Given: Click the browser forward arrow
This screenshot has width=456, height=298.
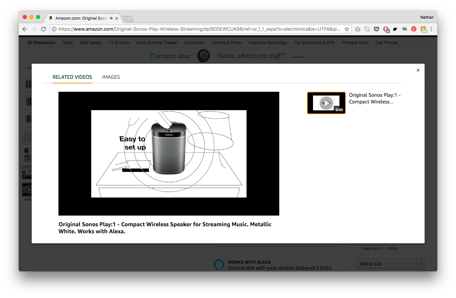Looking at the screenshot, I should pyautogui.click(x=34, y=29).
